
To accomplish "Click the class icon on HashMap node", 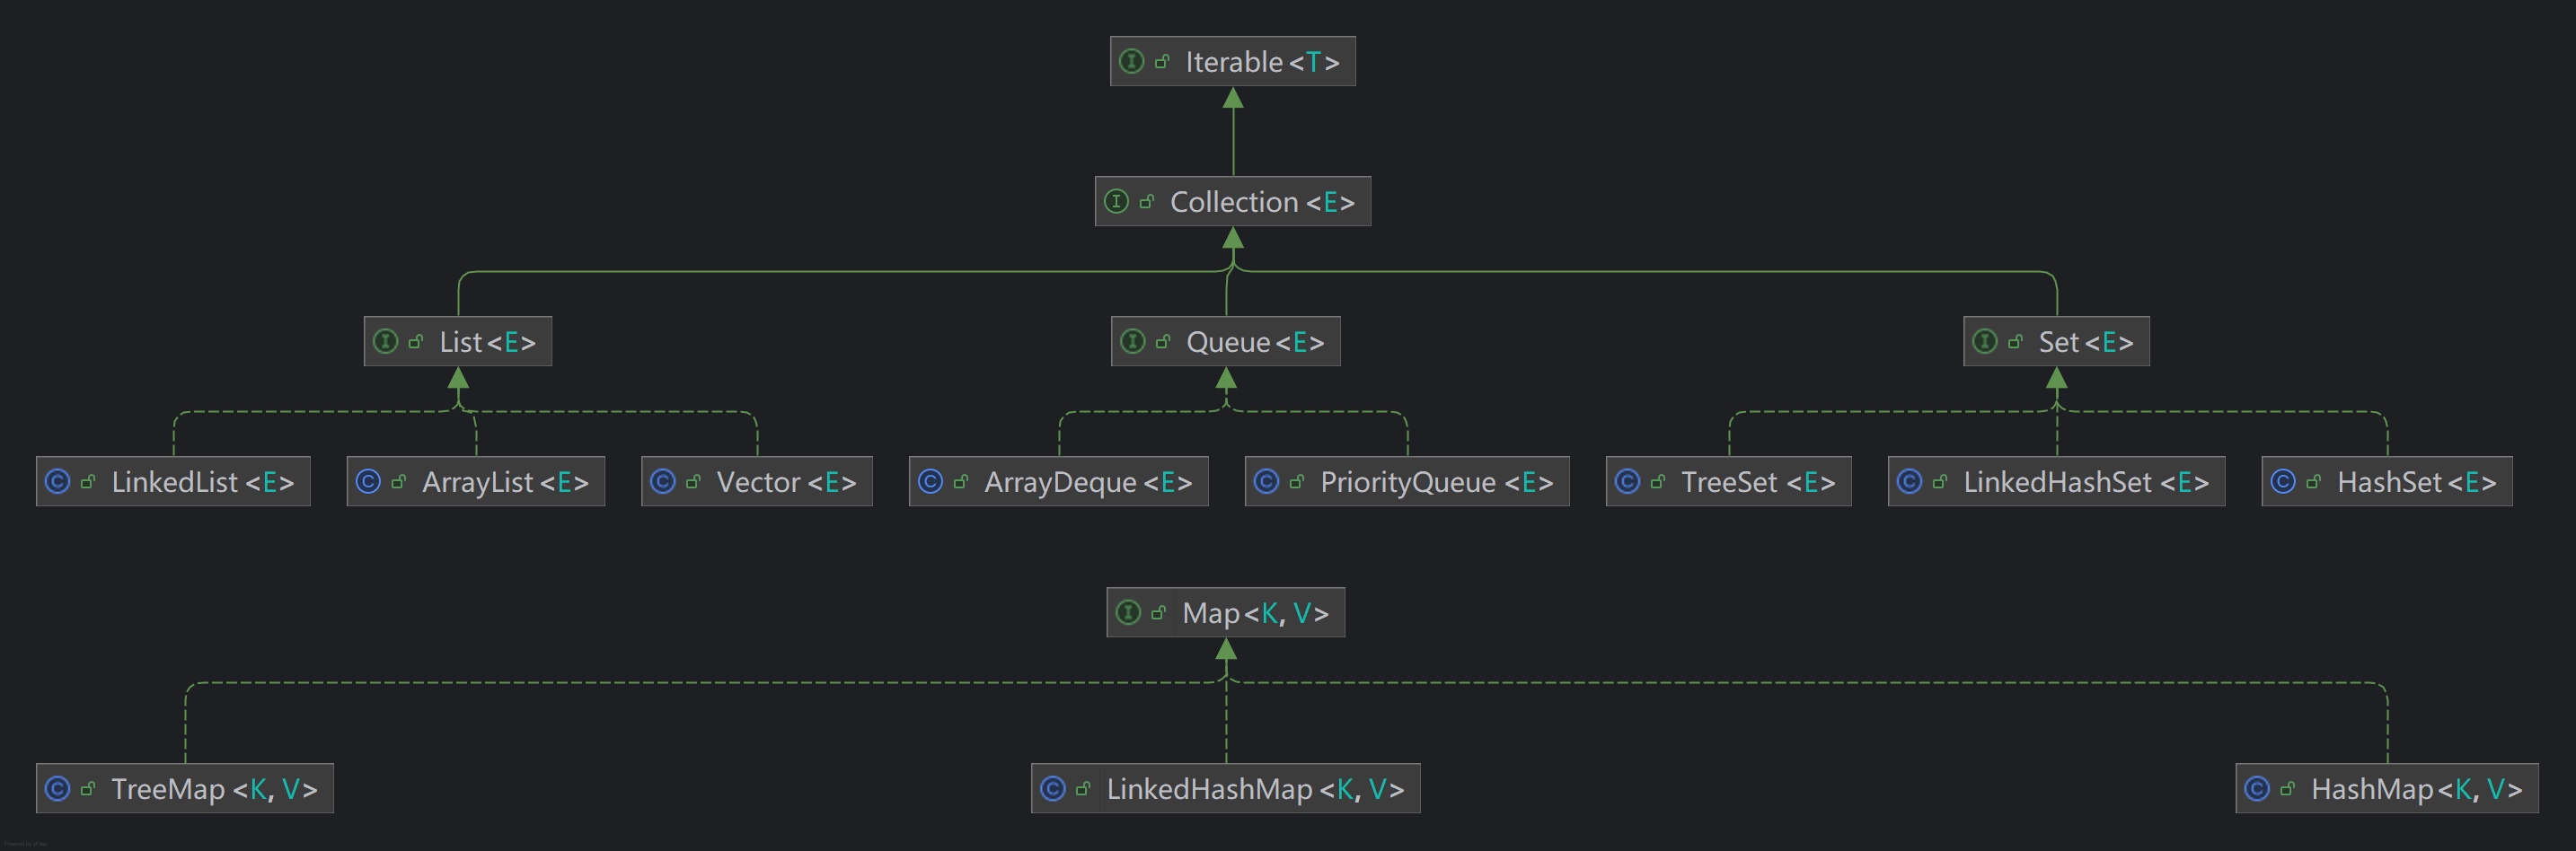I will pyautogui.click(x=2257, y=789).
